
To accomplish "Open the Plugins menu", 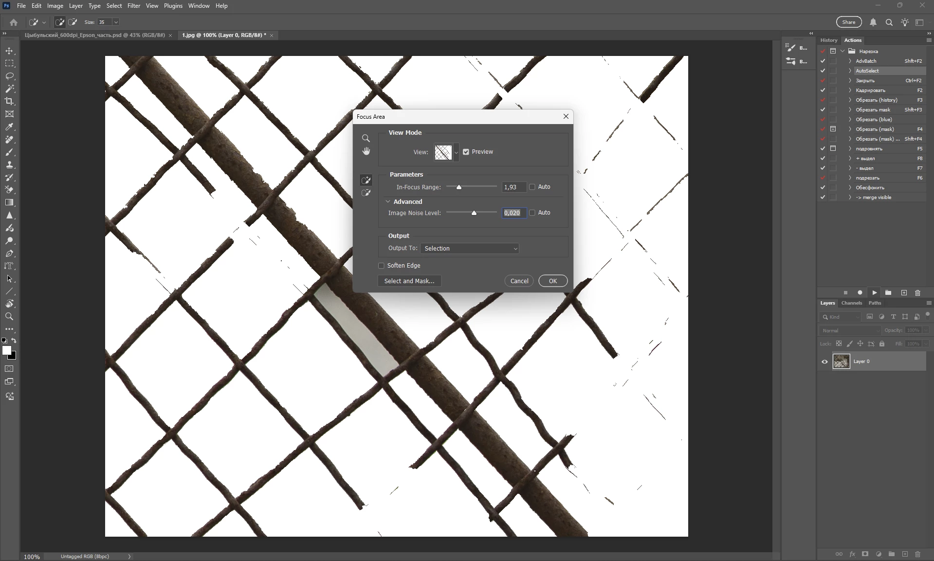I will [x=173, y=6].
